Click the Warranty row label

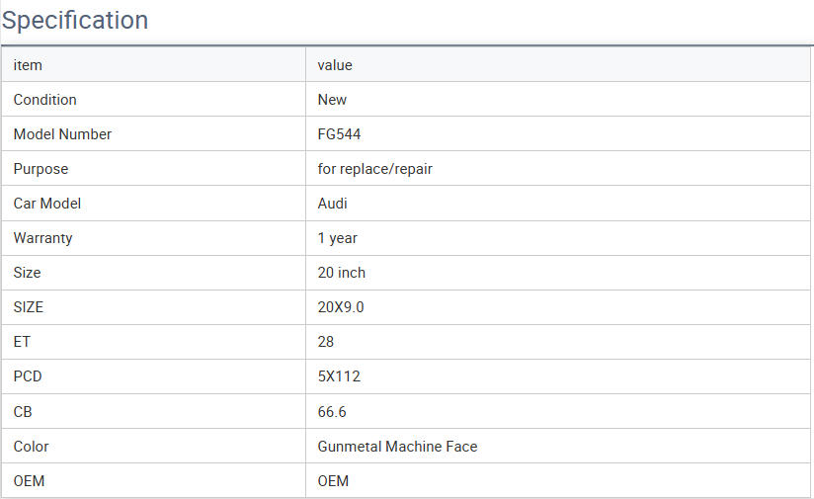42,238
